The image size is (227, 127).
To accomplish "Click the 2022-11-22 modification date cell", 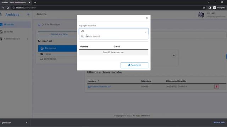I will click(176, 86).
